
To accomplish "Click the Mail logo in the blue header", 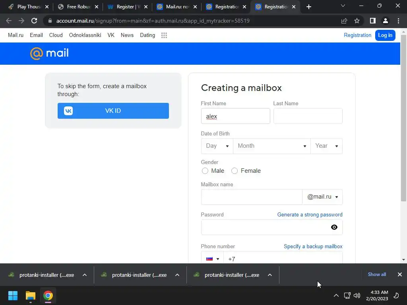I will point(49,54).
